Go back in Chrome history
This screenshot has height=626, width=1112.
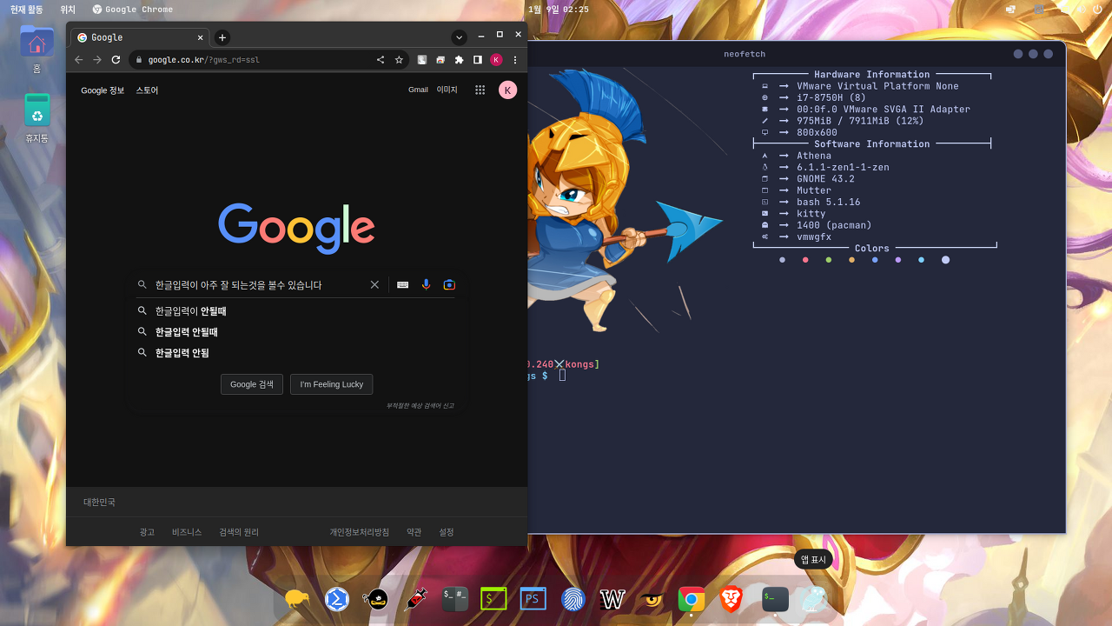pos(79,60)
